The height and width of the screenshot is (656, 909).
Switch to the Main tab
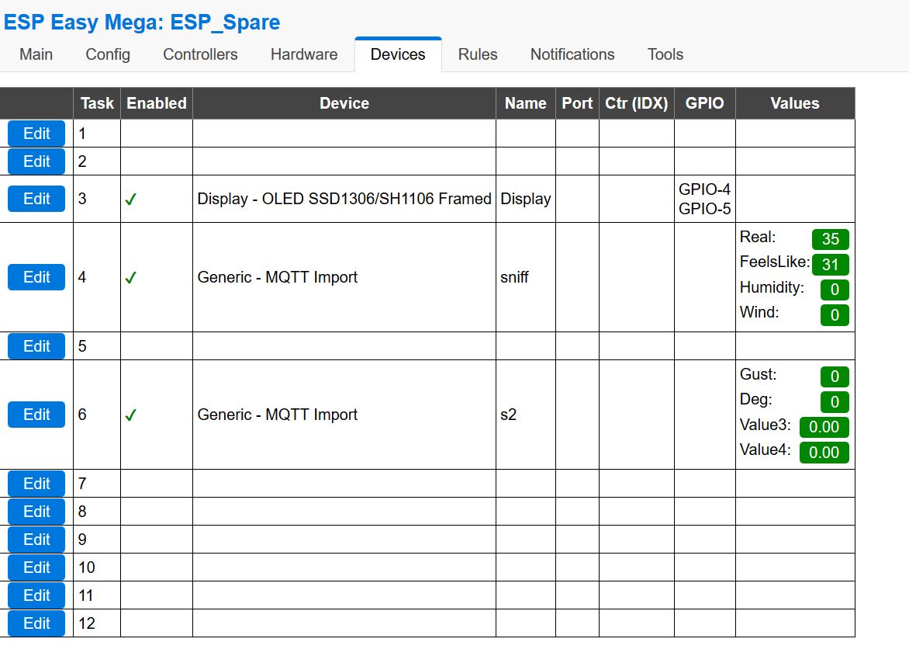pyautogui.click(x=36, y=54)
